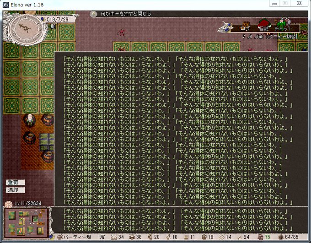Viewport: 311px width, 243px height.
Task: Click the 1層 floor indicator
Action: 101,237
